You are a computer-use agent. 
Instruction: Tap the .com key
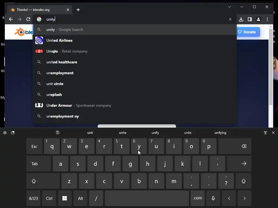[198, 198]
